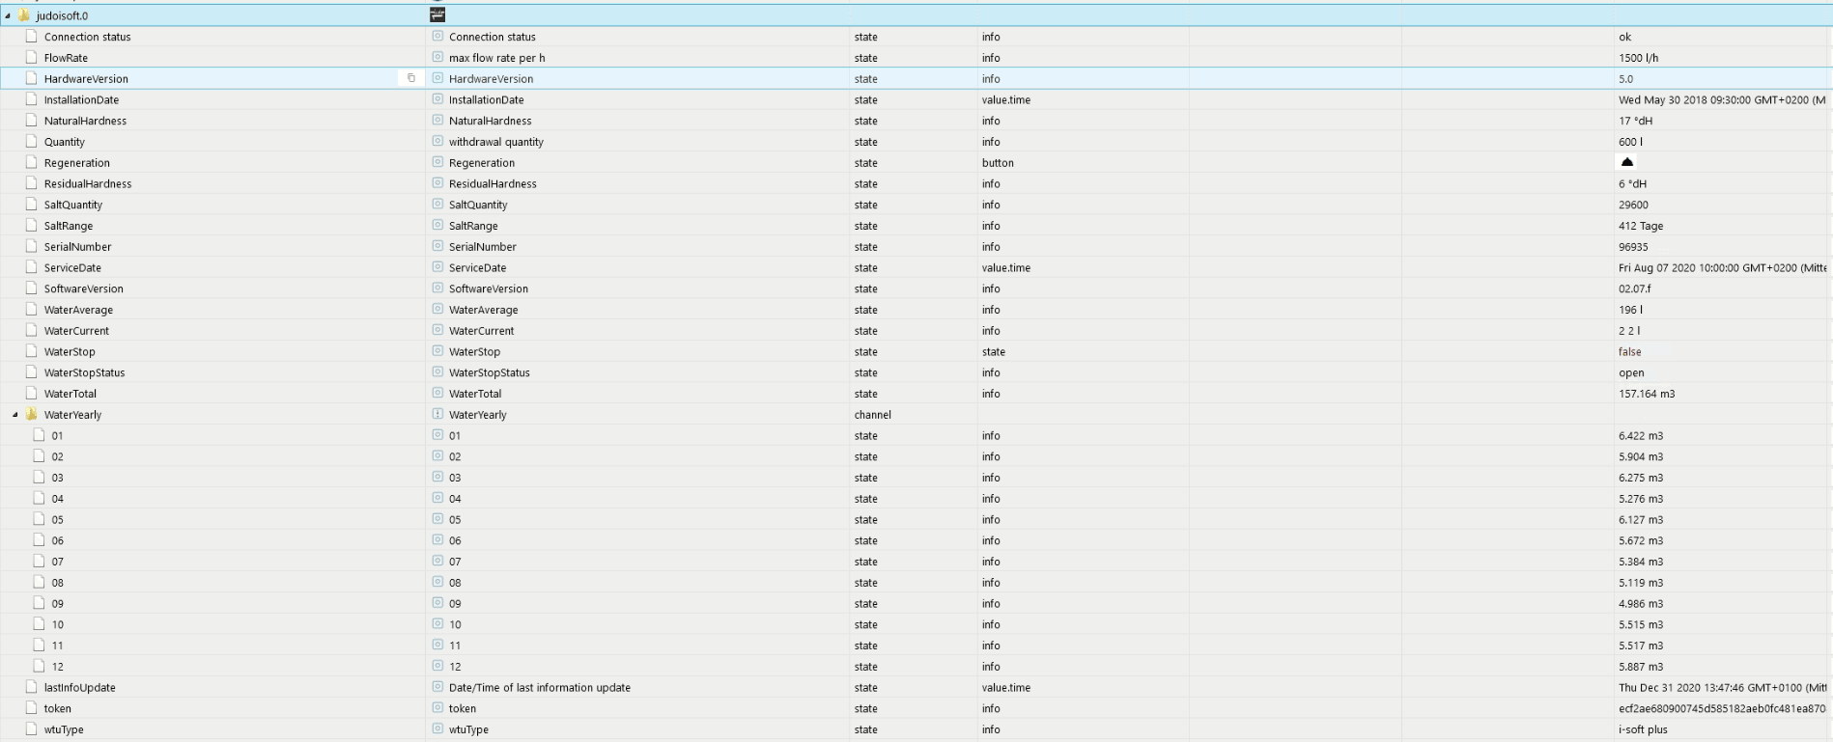Click the '17 °dH' value

click(1636, 121)
